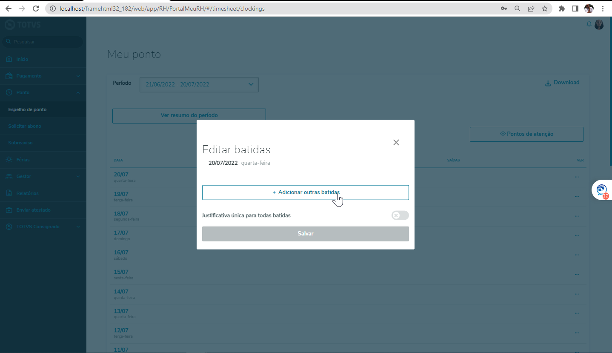Image resolution: width=612 pixels, height=353 pixels.
Task: Open options menu for 14/07 row
Action: pos(577,294)
